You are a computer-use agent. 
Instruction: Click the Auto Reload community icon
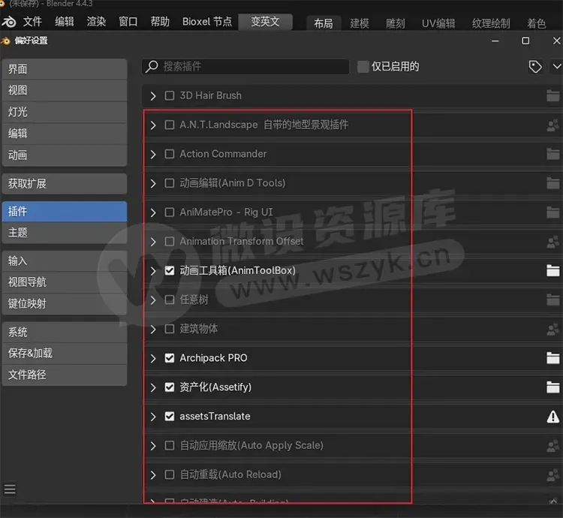coord(552,475)
